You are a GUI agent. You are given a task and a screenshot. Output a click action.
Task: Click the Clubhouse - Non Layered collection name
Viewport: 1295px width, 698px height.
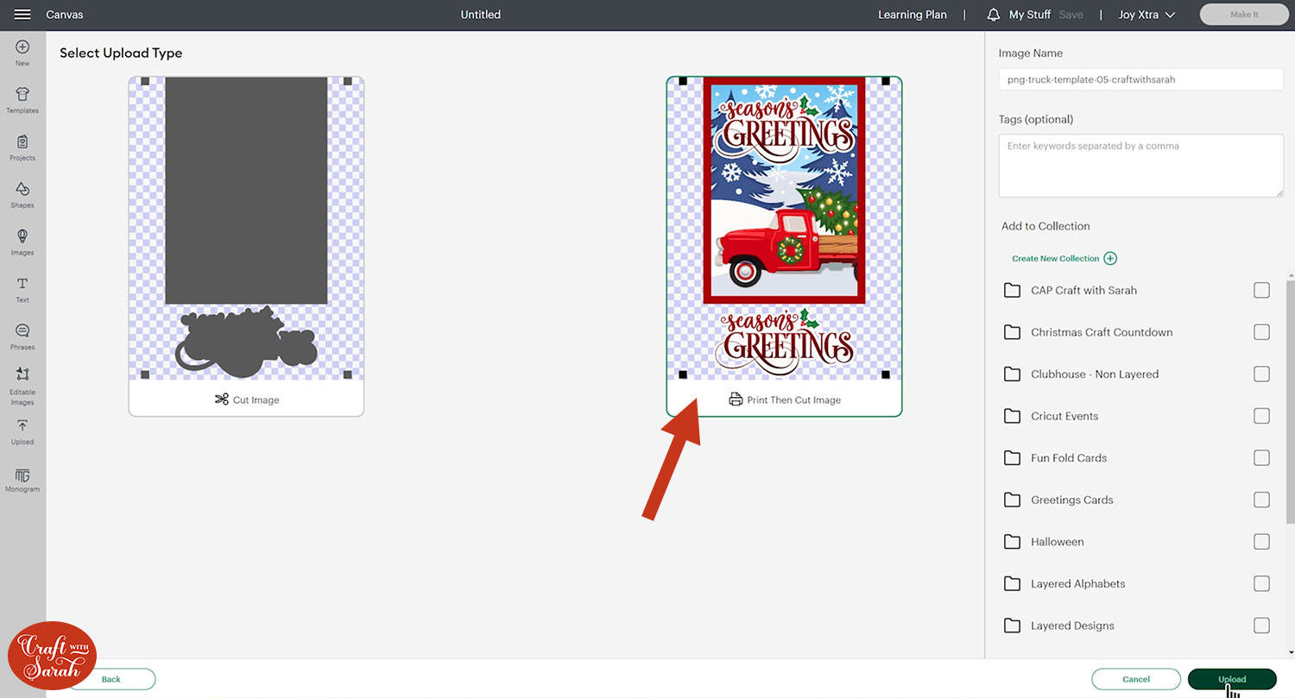(x=1095, y=374)
